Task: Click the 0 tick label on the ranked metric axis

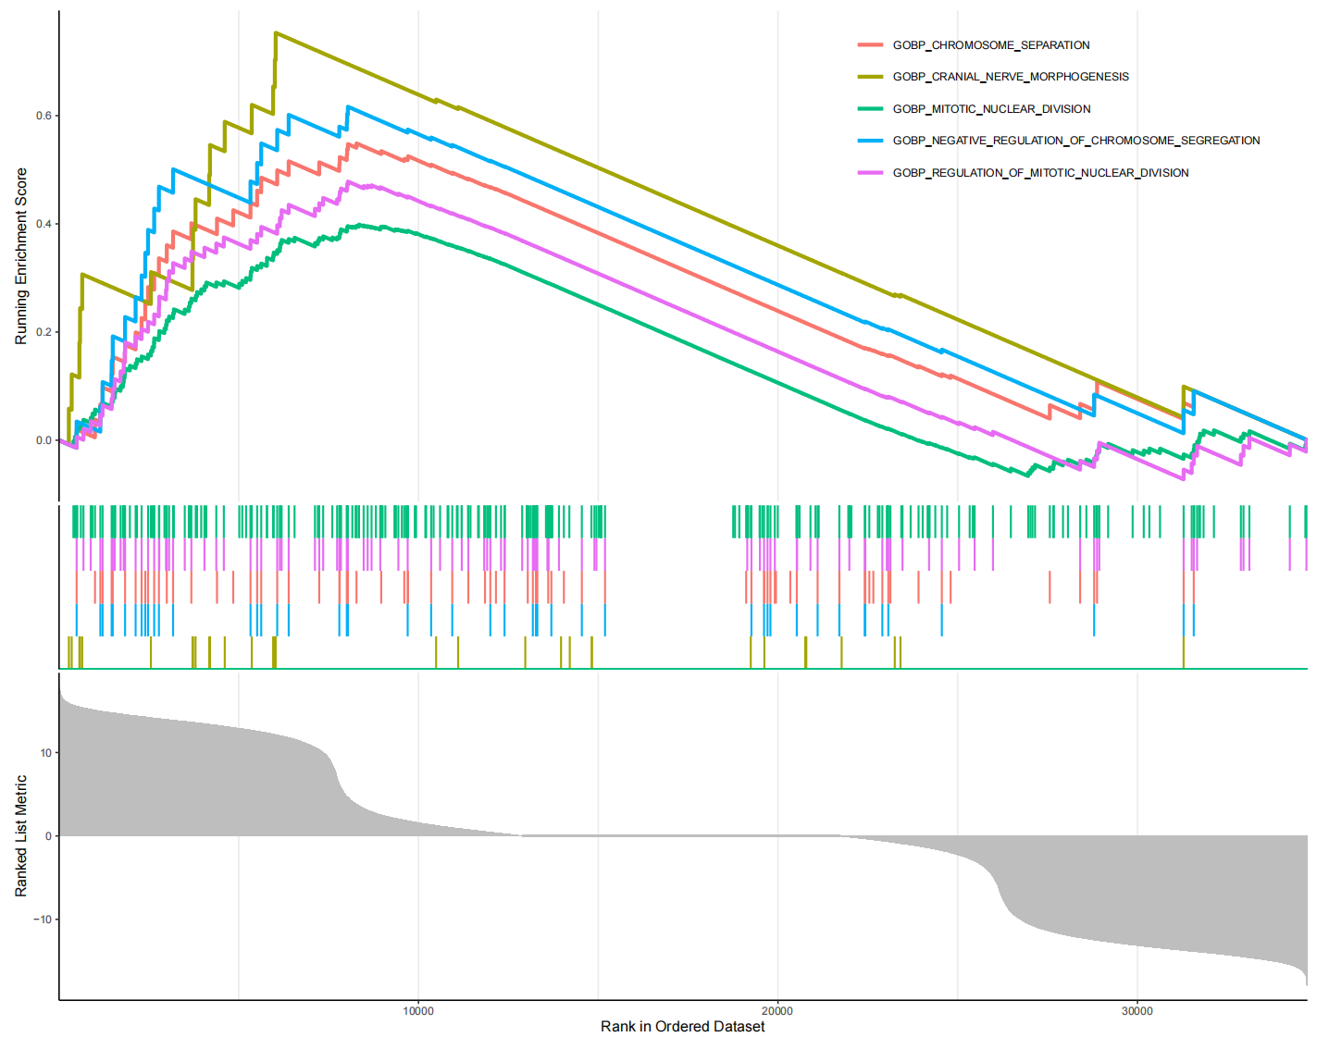Action: click(x=48, y=836)
